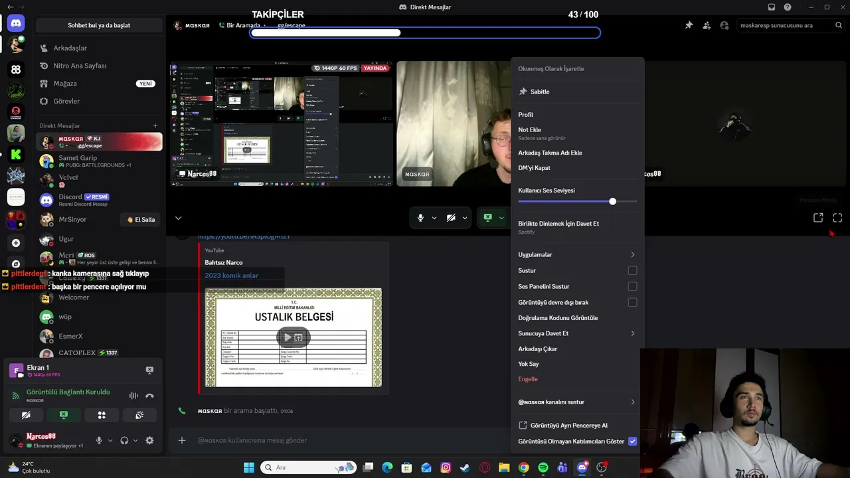Disconnect the call with the hang-up icon
Image resolution: width=850 pixels, height=478 pixels.
coord(149,396)
